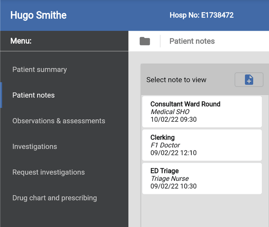Viewport: 269px width, 227px height.
Task: Click the hospital number E1738472
Action: [202, 15]
